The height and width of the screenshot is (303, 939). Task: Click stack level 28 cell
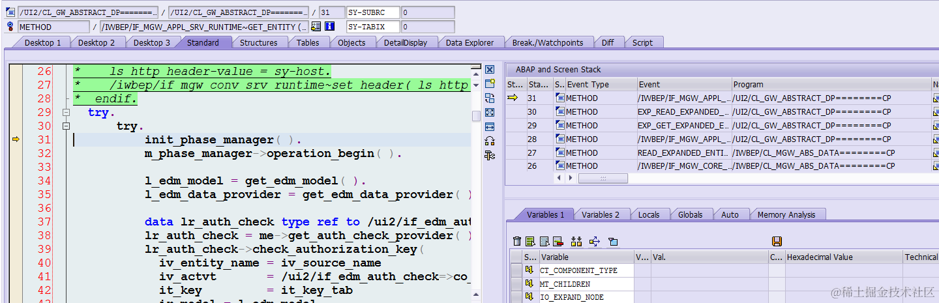click(540, 139)
